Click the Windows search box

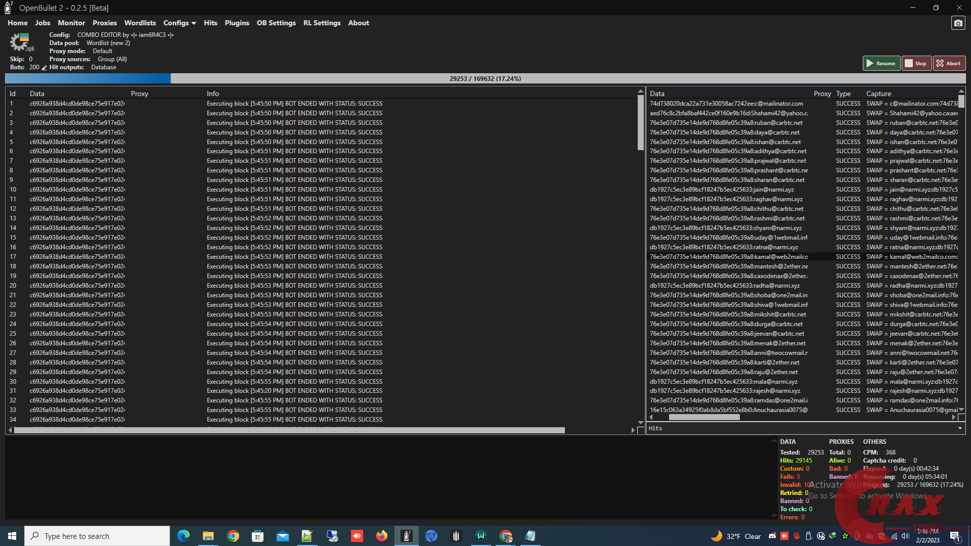click(x=97, y=536)
